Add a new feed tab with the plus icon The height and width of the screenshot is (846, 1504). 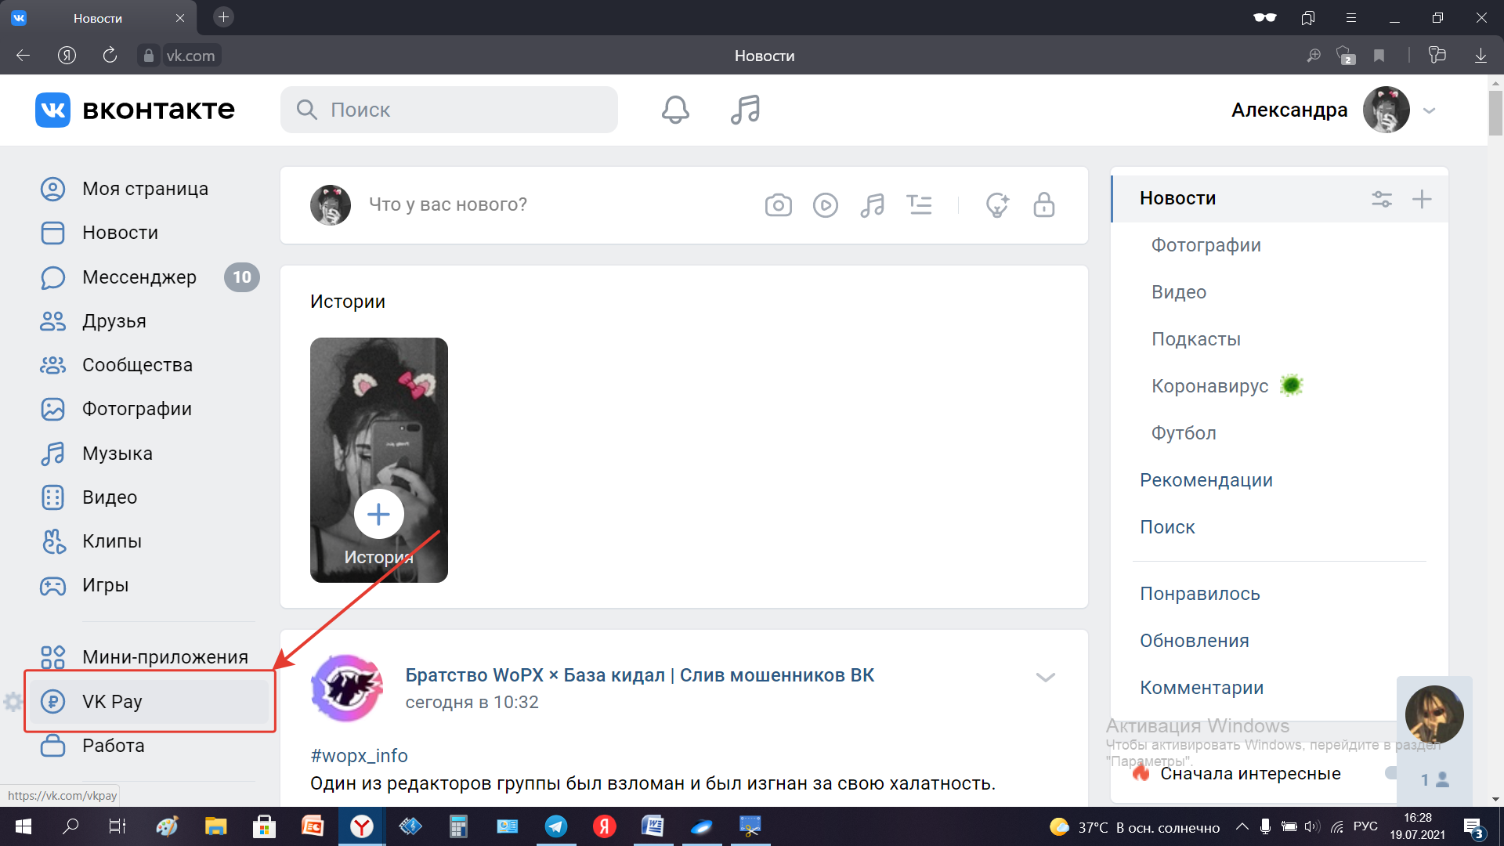point(1422,199)
